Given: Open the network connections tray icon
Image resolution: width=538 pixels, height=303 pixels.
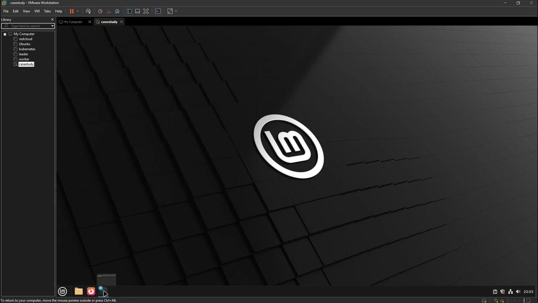Looking at the screenshot, I should click(510, 292).
